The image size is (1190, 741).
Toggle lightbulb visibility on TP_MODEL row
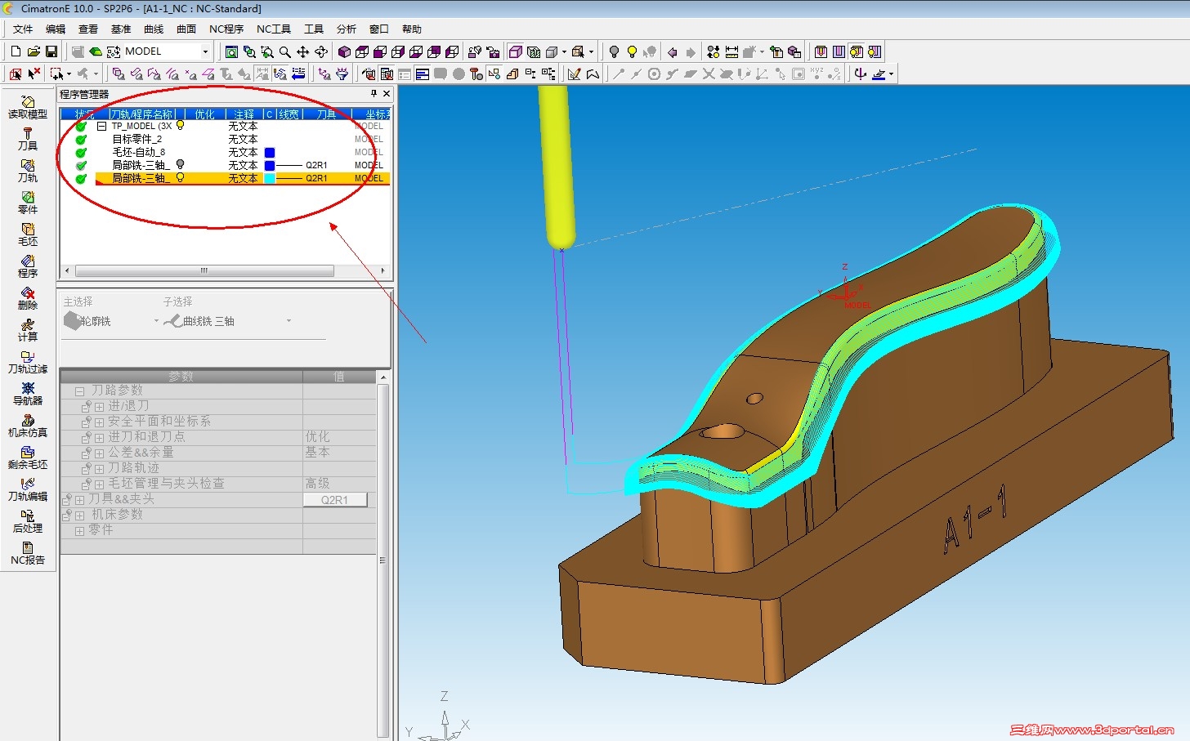(181, 126)
